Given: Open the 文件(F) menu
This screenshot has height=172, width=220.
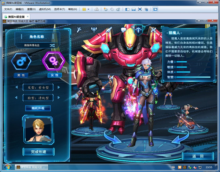Looking at the screenshot, I should [x=8, y=9].
